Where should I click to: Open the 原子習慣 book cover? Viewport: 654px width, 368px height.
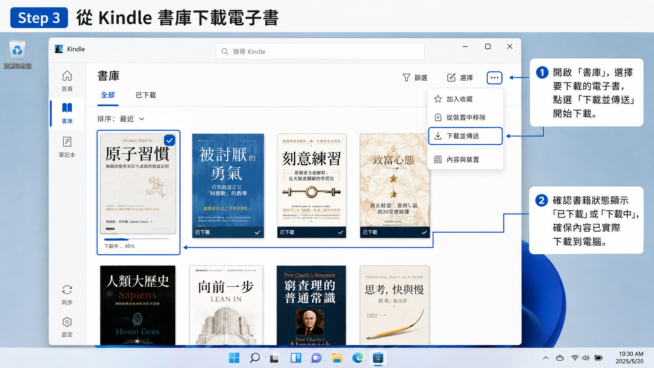coord(138,183)
